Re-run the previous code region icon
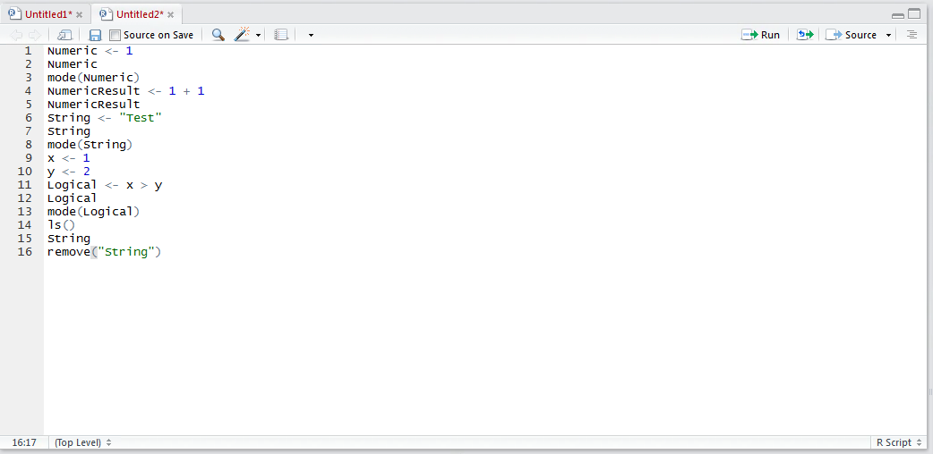933x454 pixels. point(805,35)
